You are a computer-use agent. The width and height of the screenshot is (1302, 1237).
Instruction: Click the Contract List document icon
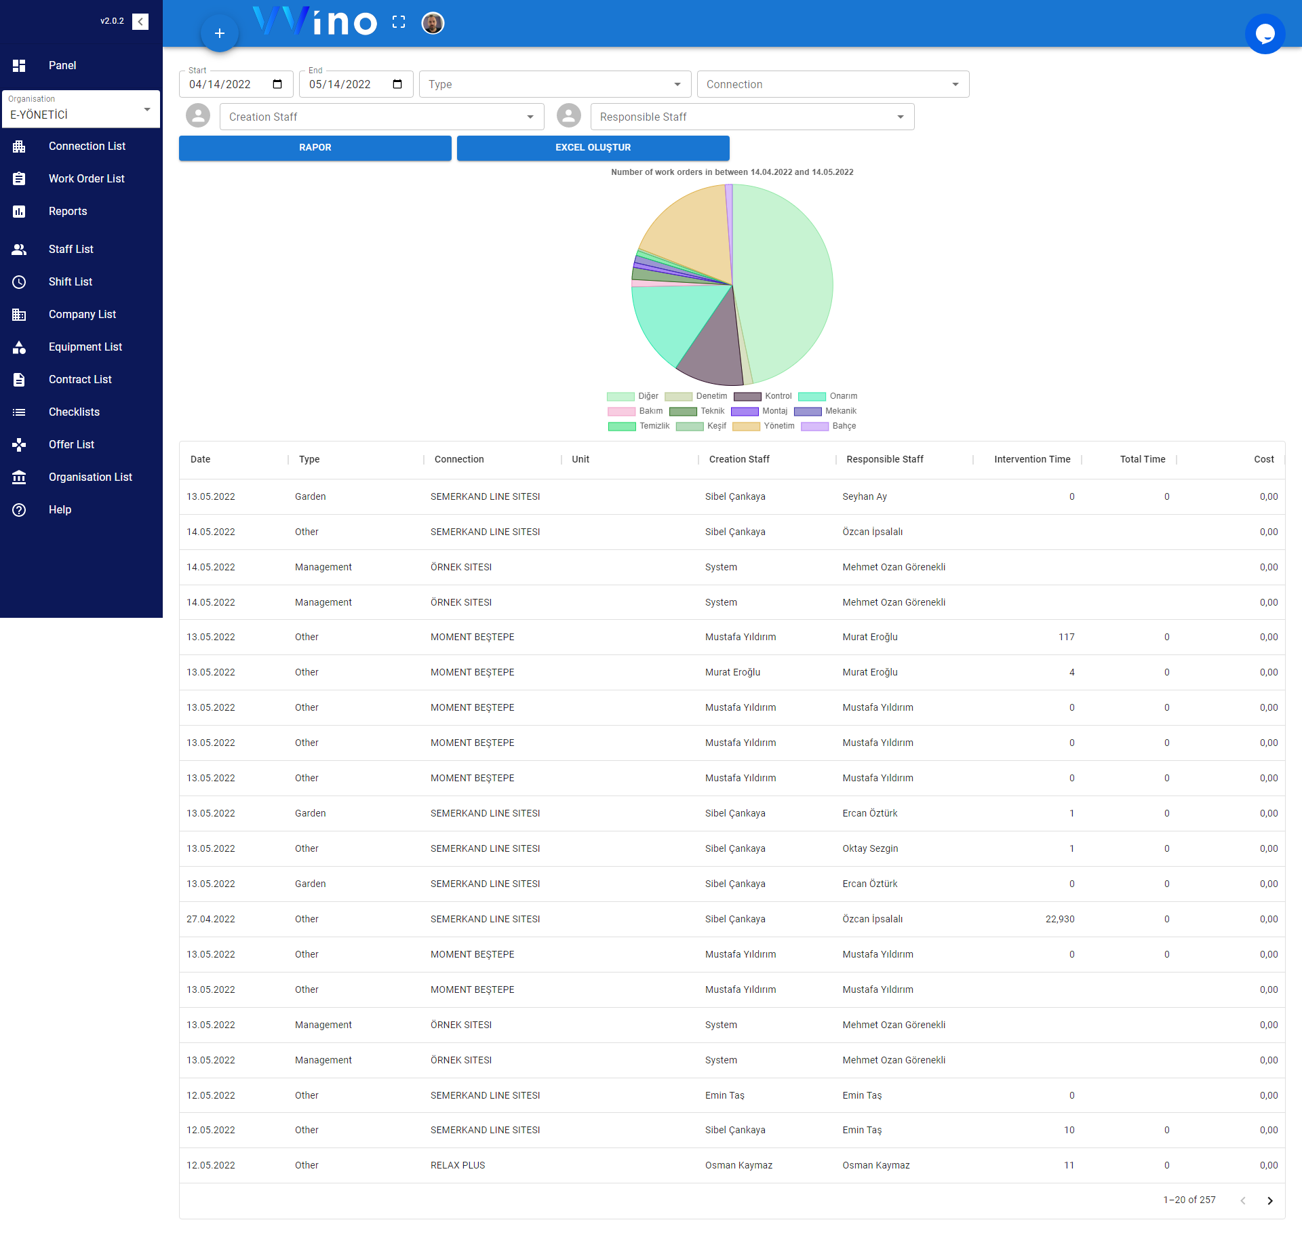point(19,380)
